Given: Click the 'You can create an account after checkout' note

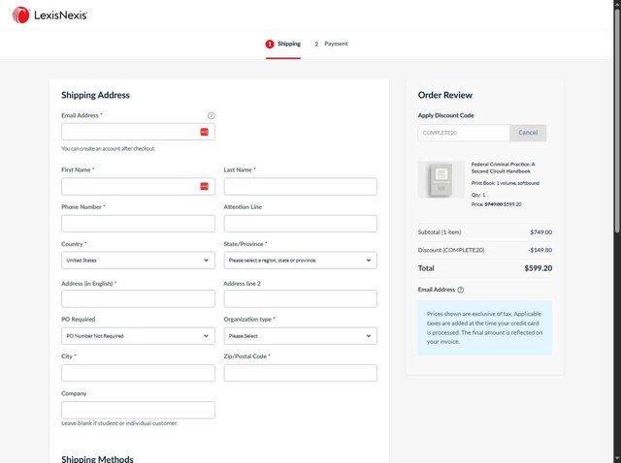Looking at the screenshot, I should point(108,148).
